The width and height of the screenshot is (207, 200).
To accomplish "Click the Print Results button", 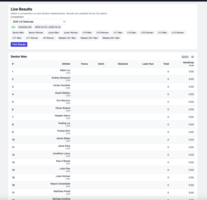I will pos(19,45).
